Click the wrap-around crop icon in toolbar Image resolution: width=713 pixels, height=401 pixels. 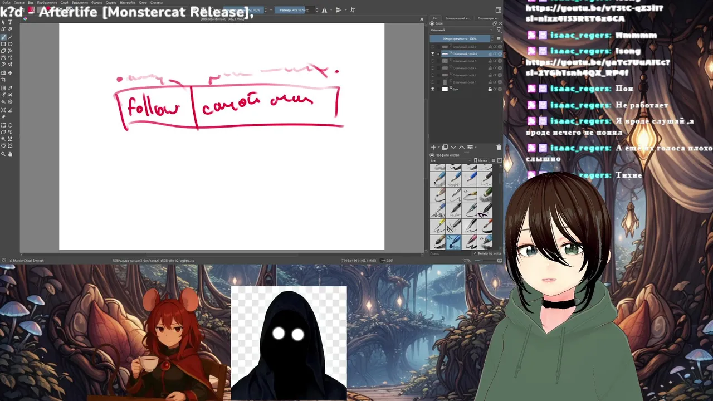pyautogui.click(x=353, y=10)
